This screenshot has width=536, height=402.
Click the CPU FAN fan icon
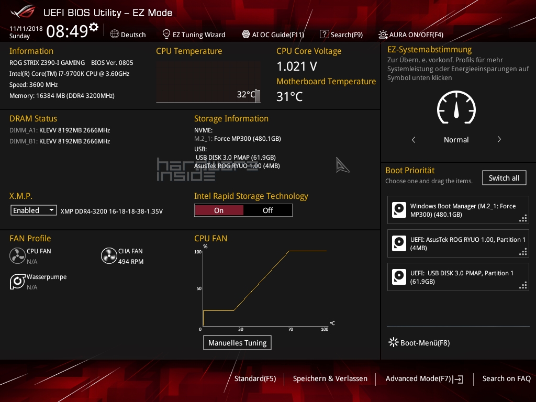pyautogui.click(x=17, y=255)
